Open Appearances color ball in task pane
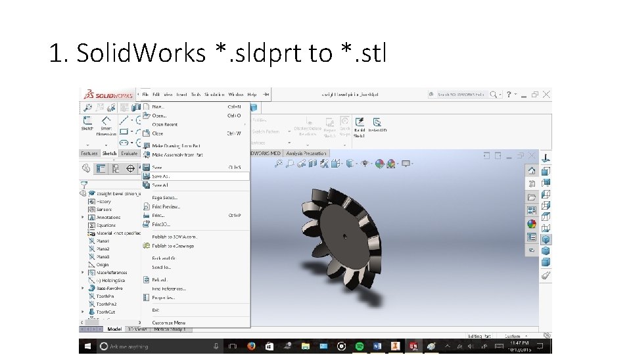Viewport: 631px width, 355px height. click(x=532, y=224)
